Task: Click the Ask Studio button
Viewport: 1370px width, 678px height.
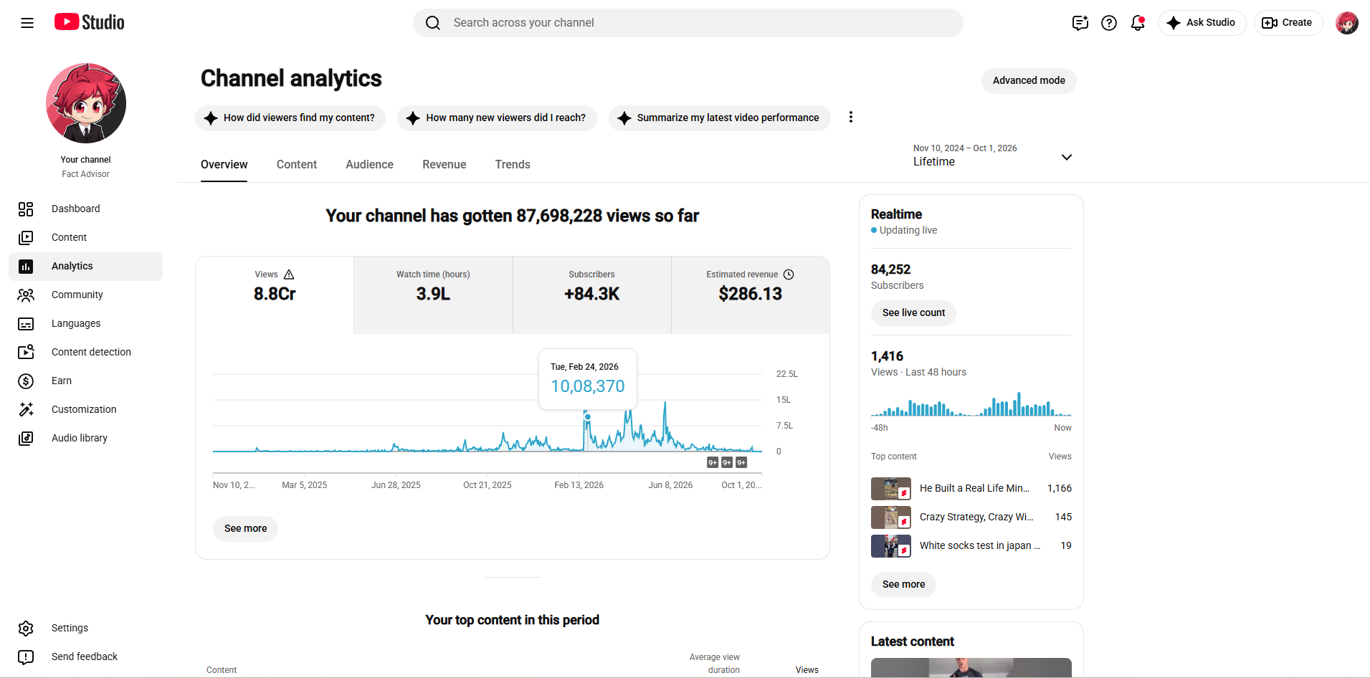Action: 1202,23
